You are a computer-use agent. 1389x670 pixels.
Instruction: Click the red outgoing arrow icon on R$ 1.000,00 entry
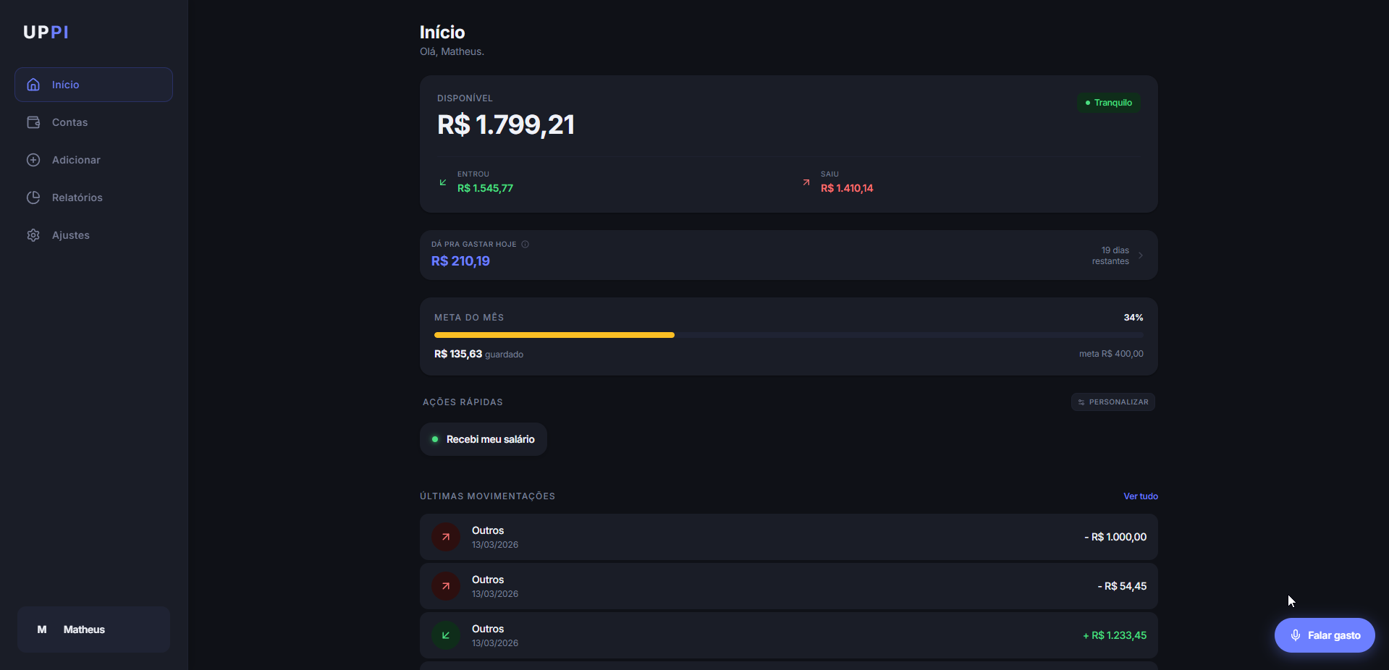pyautogui.click(x=446, y=537)
